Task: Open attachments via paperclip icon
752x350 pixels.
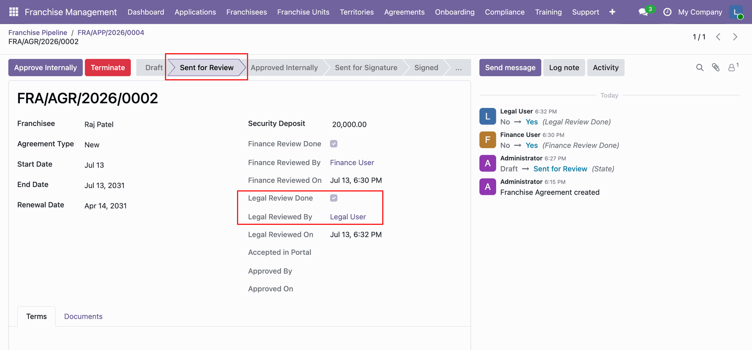Action: (716, 68)
